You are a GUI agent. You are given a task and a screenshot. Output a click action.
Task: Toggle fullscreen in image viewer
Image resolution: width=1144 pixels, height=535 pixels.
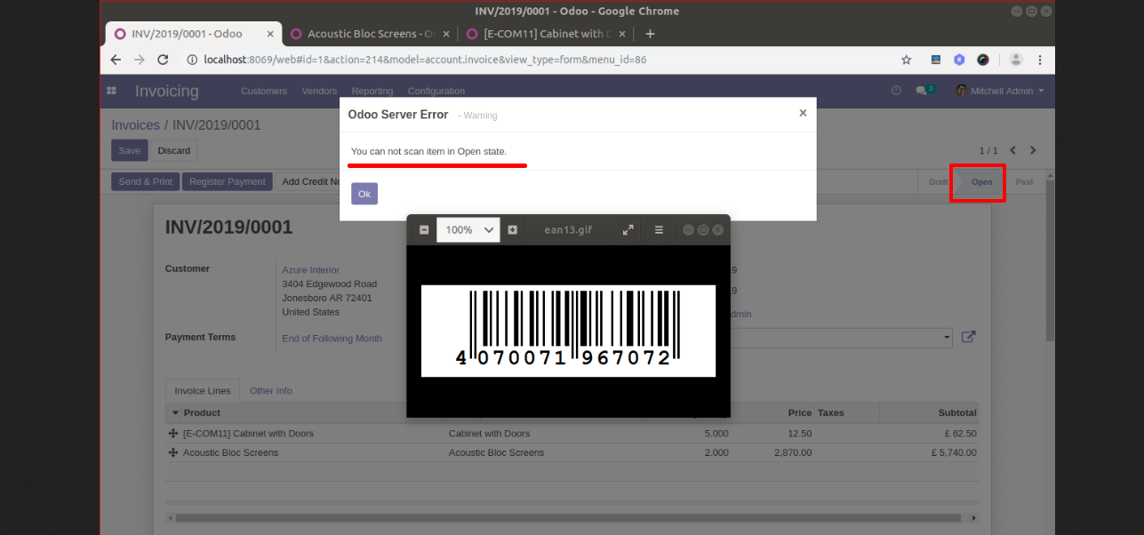pos(628,229)
